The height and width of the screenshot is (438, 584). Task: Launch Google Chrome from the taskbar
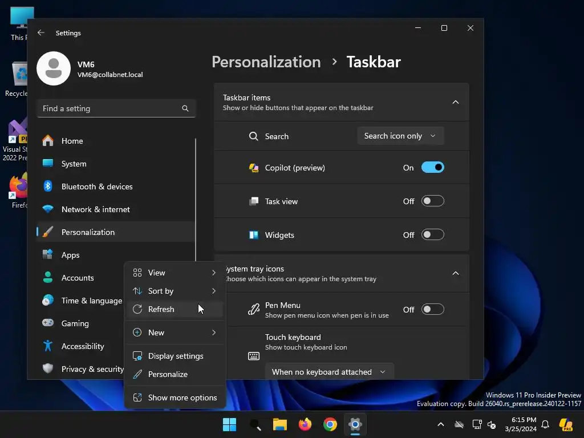pos(330,424)
